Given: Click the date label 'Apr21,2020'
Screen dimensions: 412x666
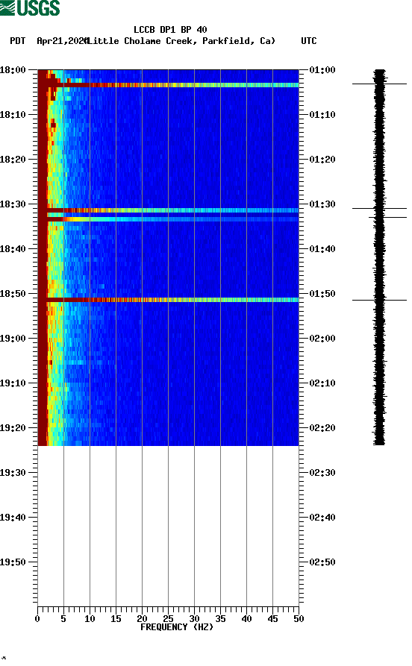Looking at the screenshot, I should tap(62, 41).
